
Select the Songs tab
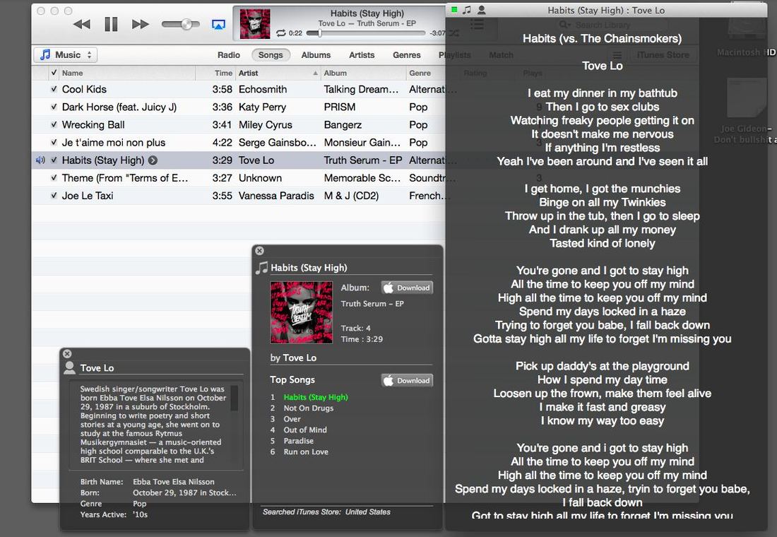(271, 55)
